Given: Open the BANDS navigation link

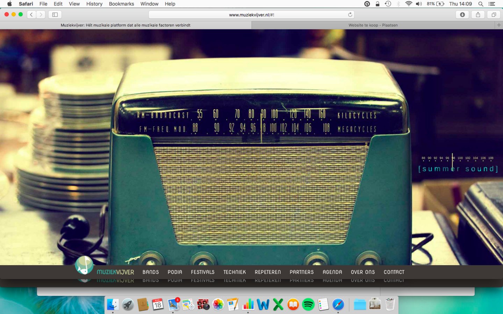Looking at the screenshot, I should tap(151, 272).
